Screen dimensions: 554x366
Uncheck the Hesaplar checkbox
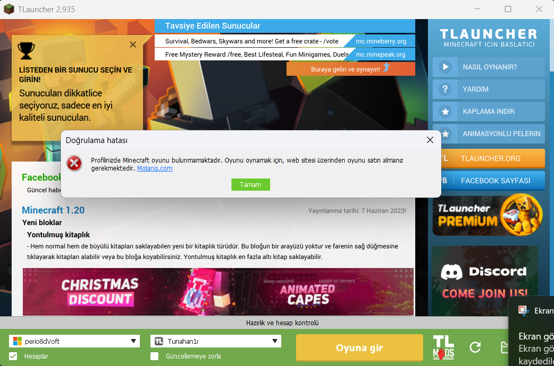[13, 356]
